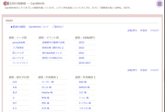Click the 感想：作者様別 1 heading
The width and height of the screenshot is (165, 112).
(x=48, y=77)
